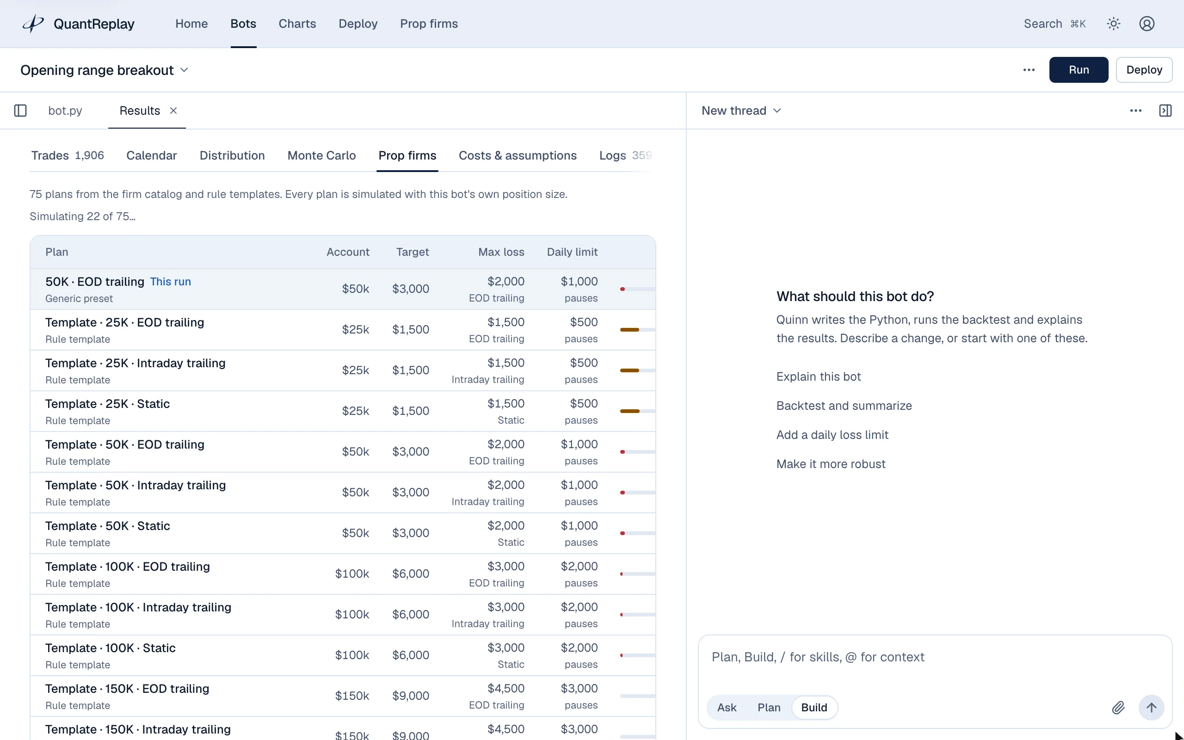
Task: Open the Search command field
Action: 1054,24
